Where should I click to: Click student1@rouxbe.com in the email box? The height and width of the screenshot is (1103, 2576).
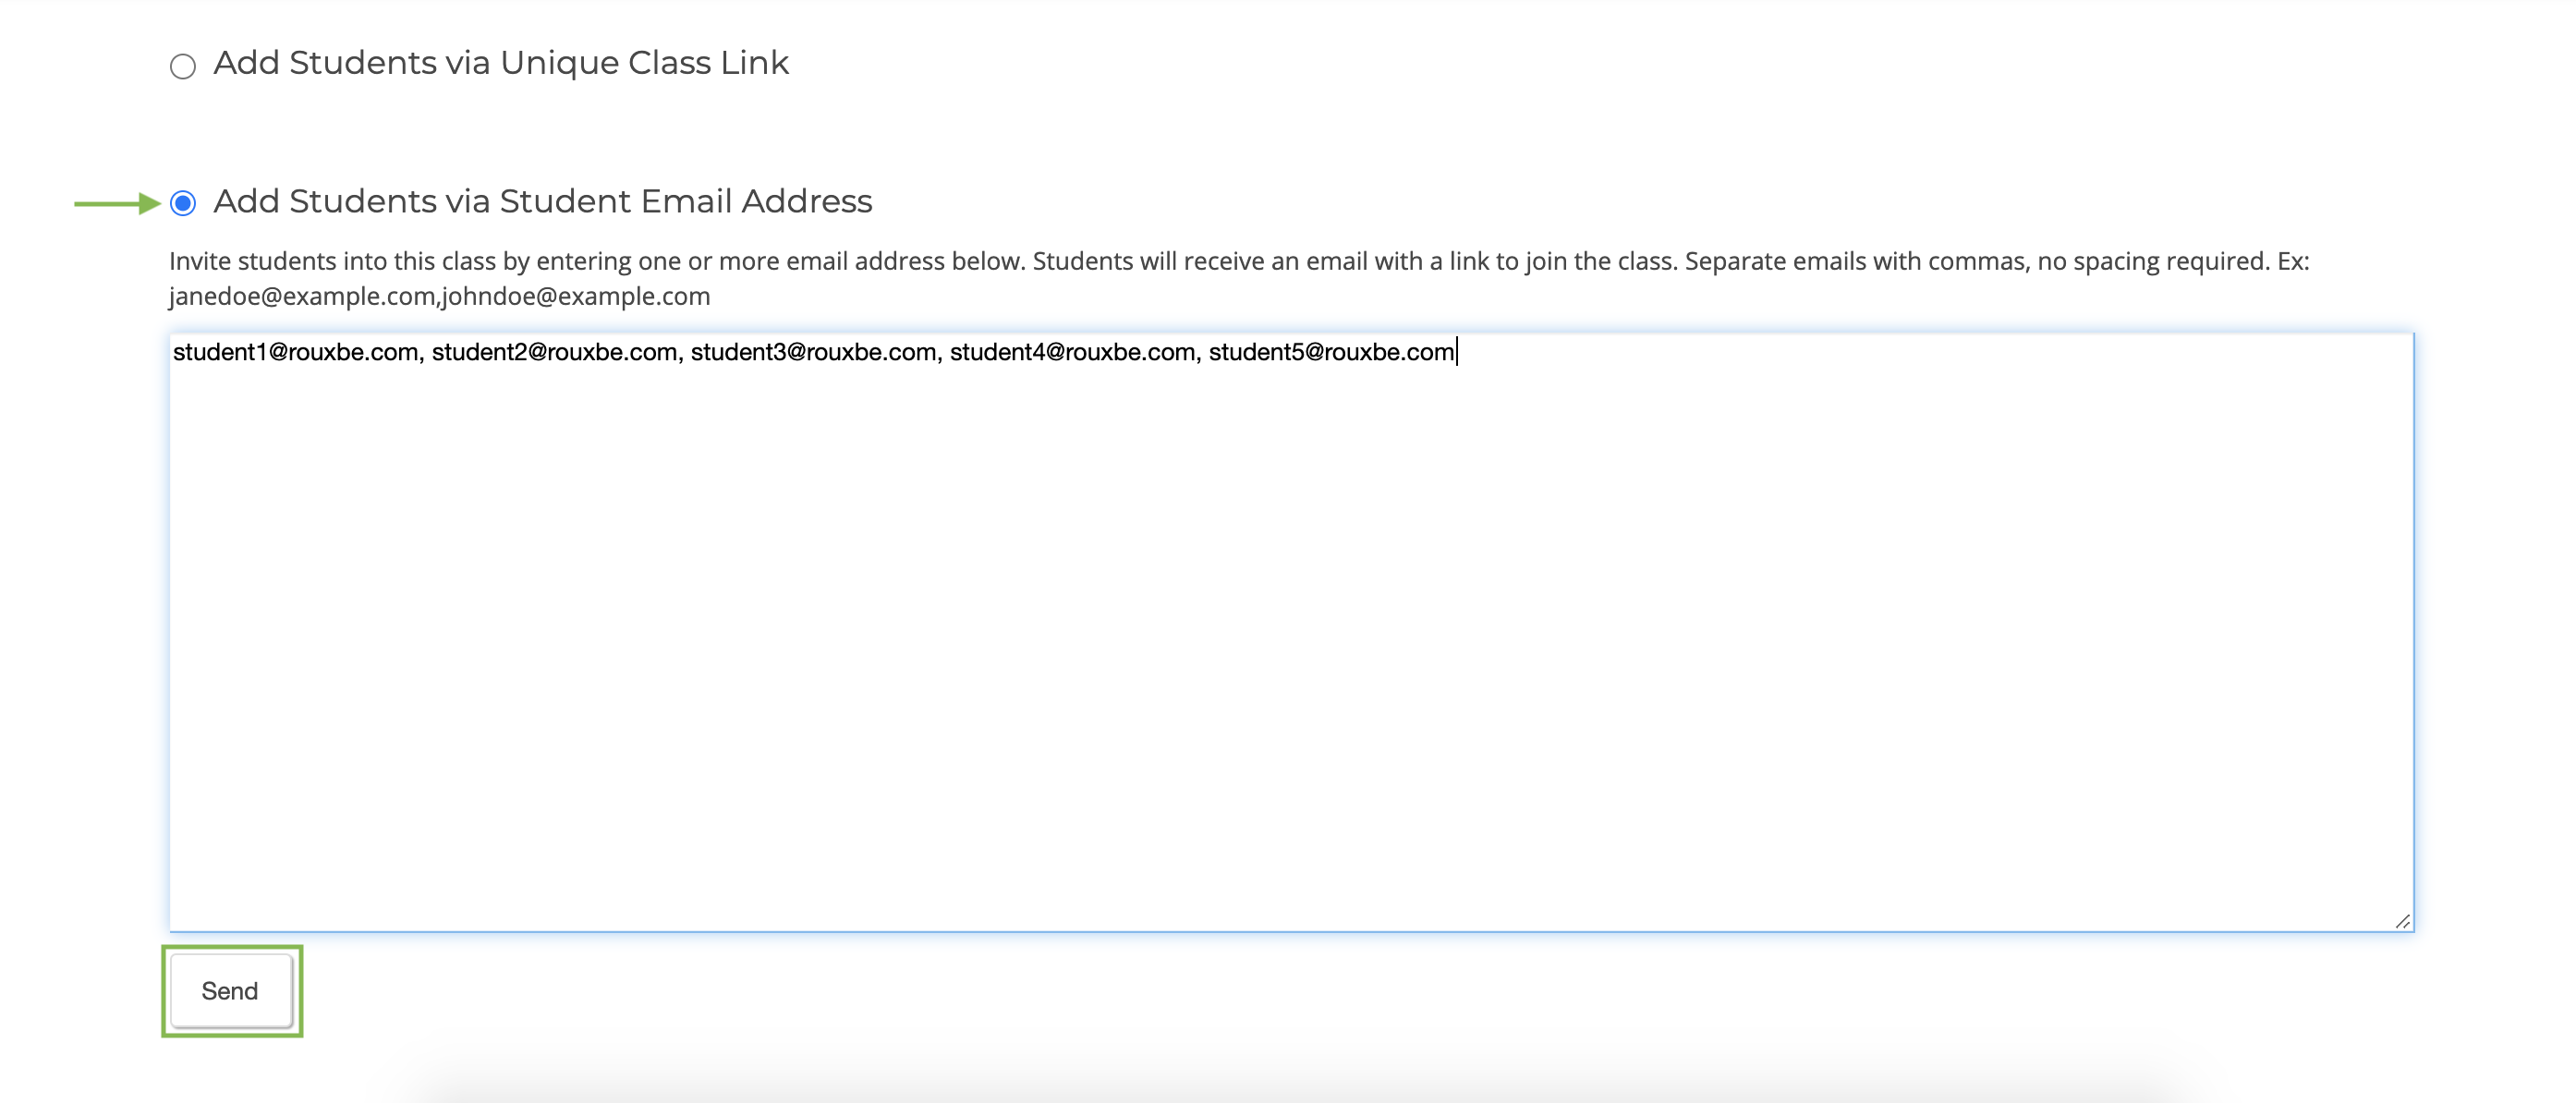(295, 352)
